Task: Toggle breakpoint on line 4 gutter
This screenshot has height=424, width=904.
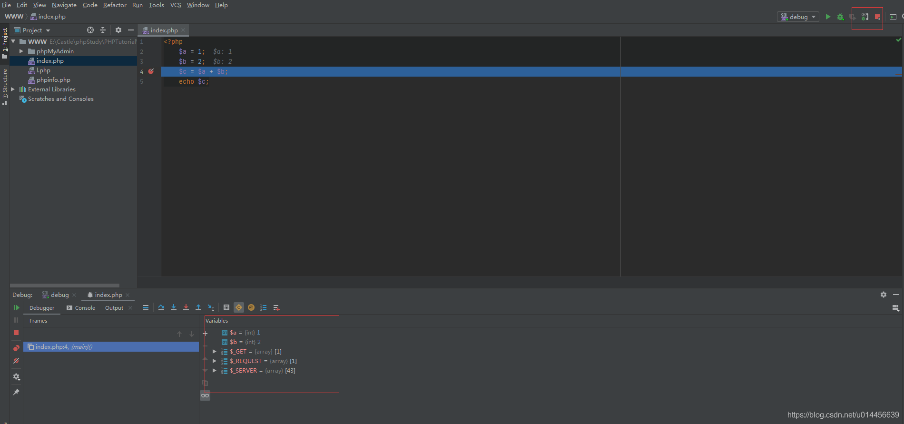Action: tap(151, 71)
